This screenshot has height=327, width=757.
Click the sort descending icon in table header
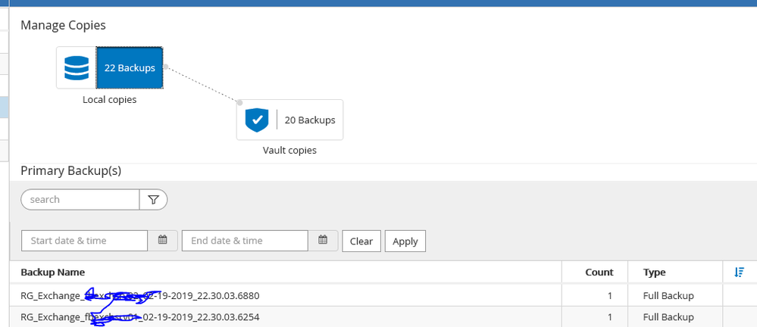click(x=740, y=272)
